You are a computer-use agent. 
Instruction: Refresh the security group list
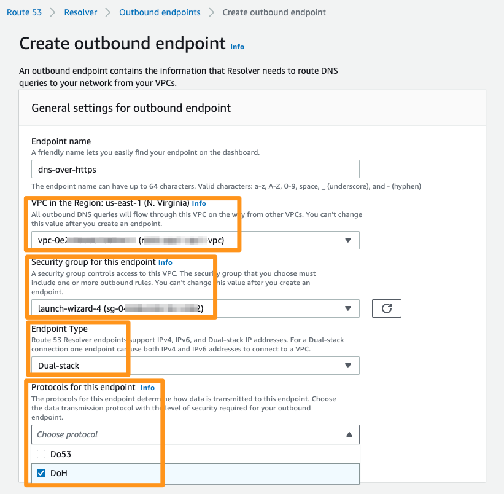[386, 308]
